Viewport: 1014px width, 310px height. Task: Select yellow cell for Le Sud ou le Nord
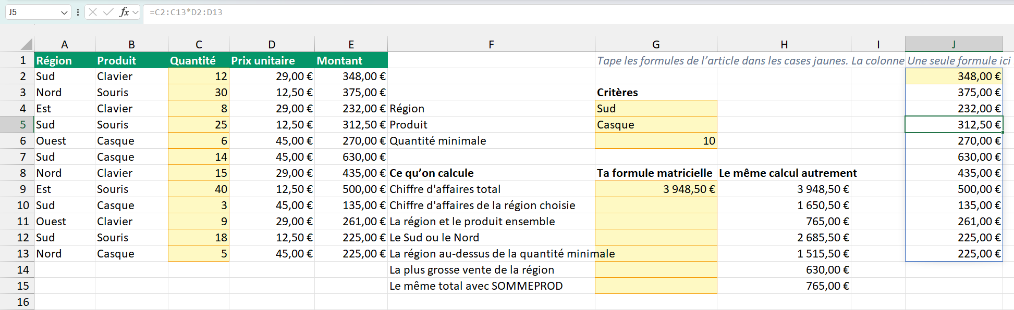[656, 237]
